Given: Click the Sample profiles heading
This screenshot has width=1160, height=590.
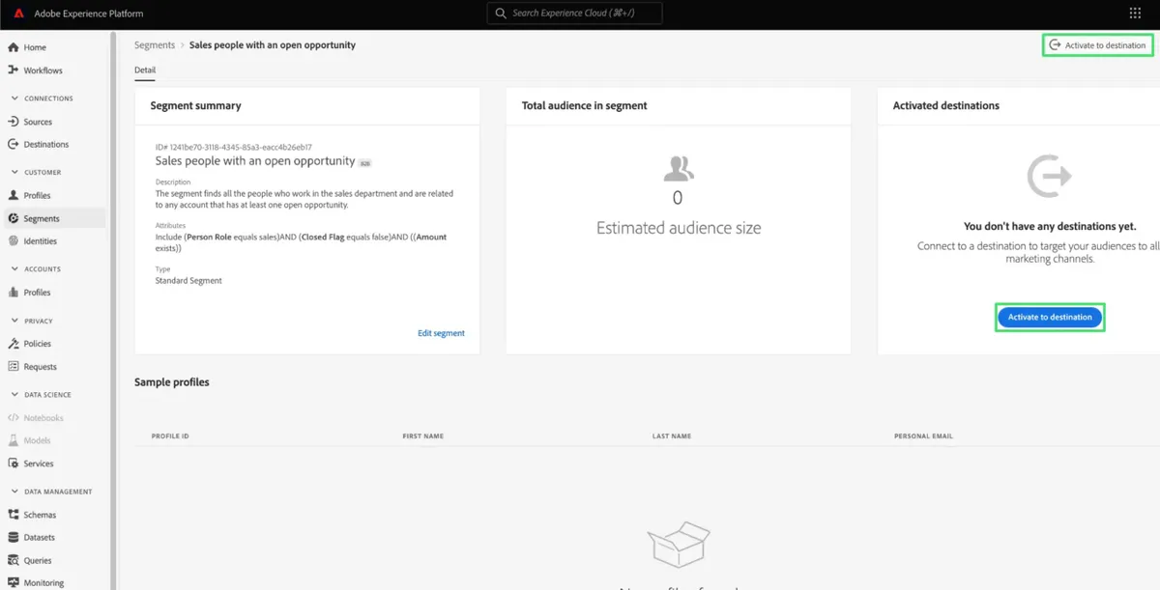Looking at the screenshot, I should (x=172, y=382).
